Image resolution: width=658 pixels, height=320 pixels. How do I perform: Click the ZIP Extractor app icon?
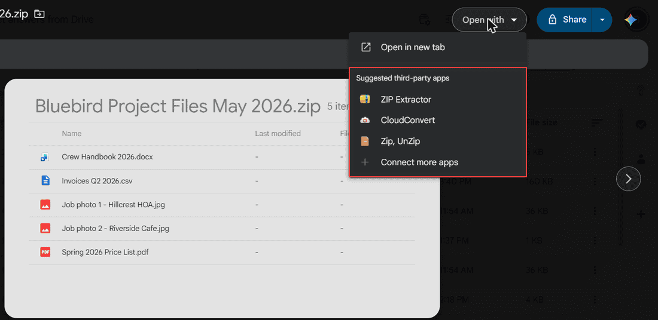[365, 99]
